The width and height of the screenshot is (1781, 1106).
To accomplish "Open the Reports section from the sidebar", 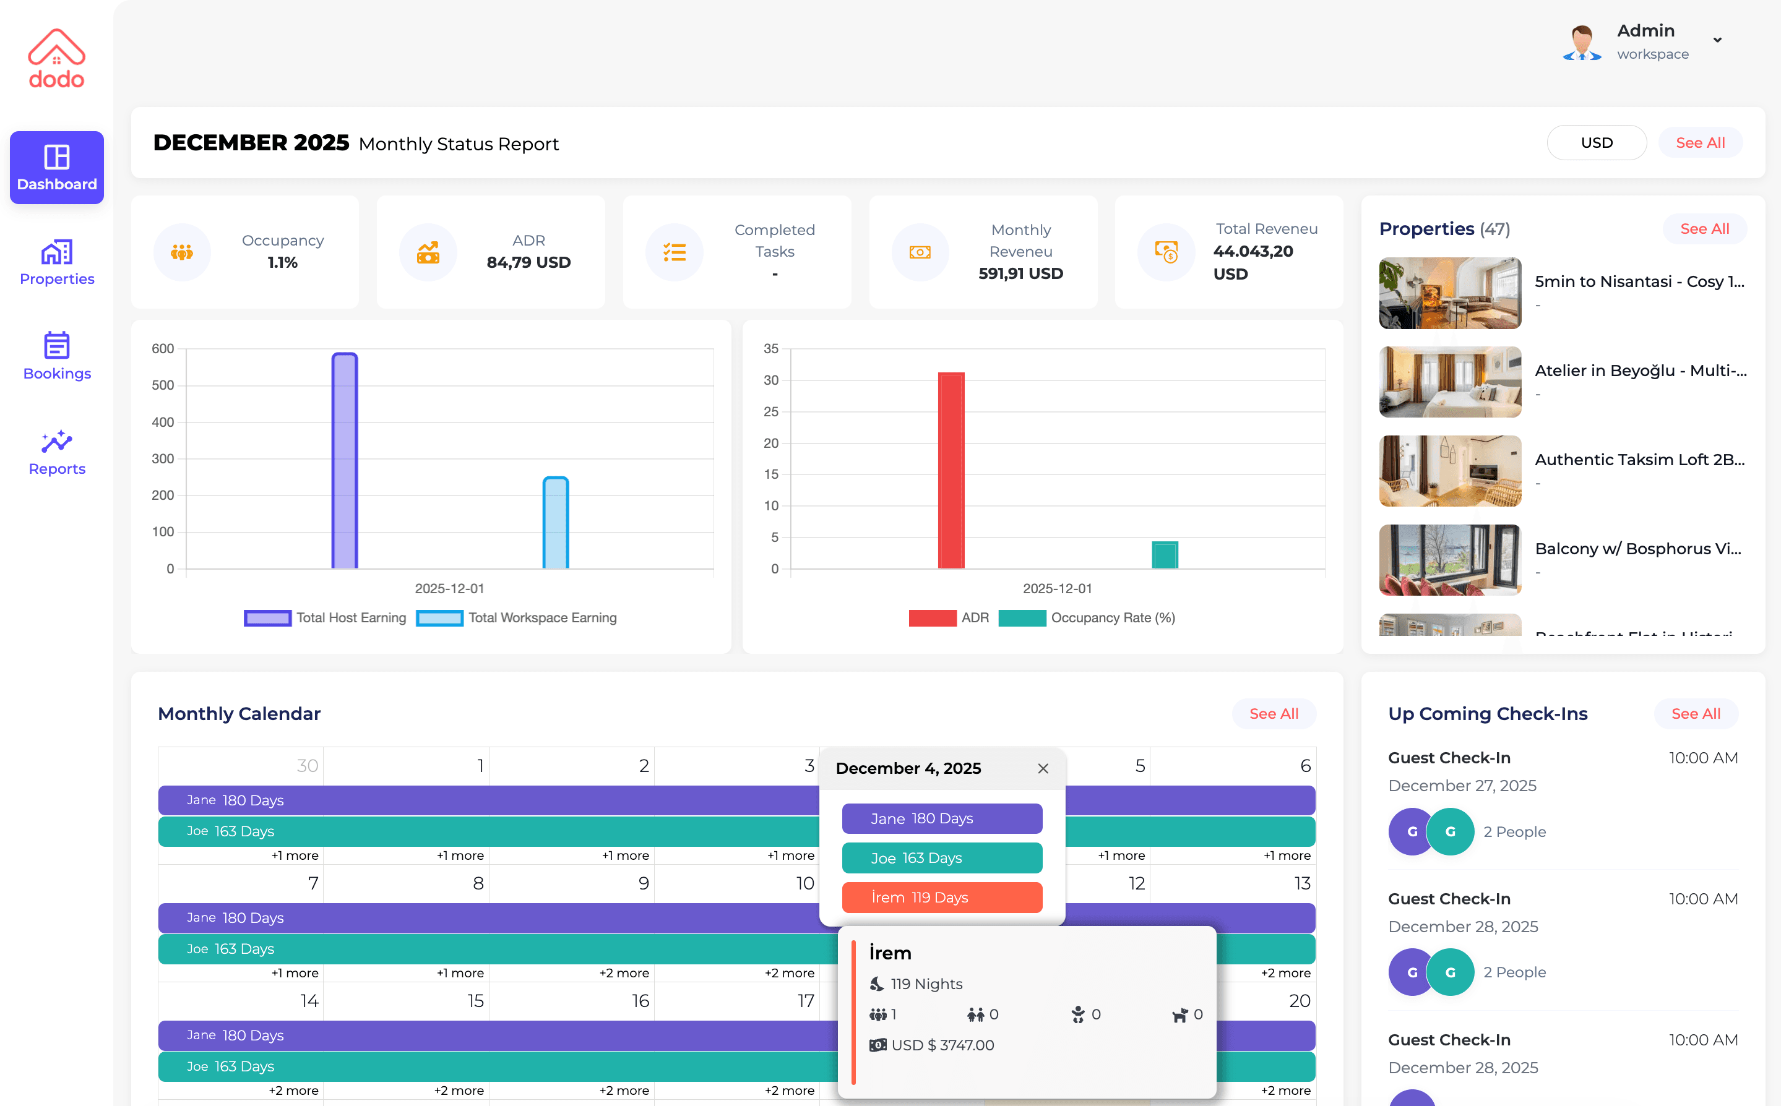I will coord(56,452).
